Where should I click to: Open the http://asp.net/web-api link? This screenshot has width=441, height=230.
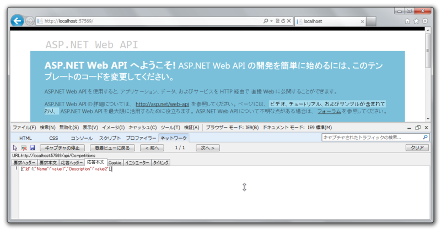tap(162, 104)
